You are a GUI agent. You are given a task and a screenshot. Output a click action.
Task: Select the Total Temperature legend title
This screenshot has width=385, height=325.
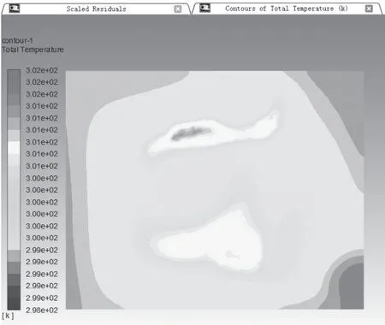pyautogui.click(x=33, y=50)
